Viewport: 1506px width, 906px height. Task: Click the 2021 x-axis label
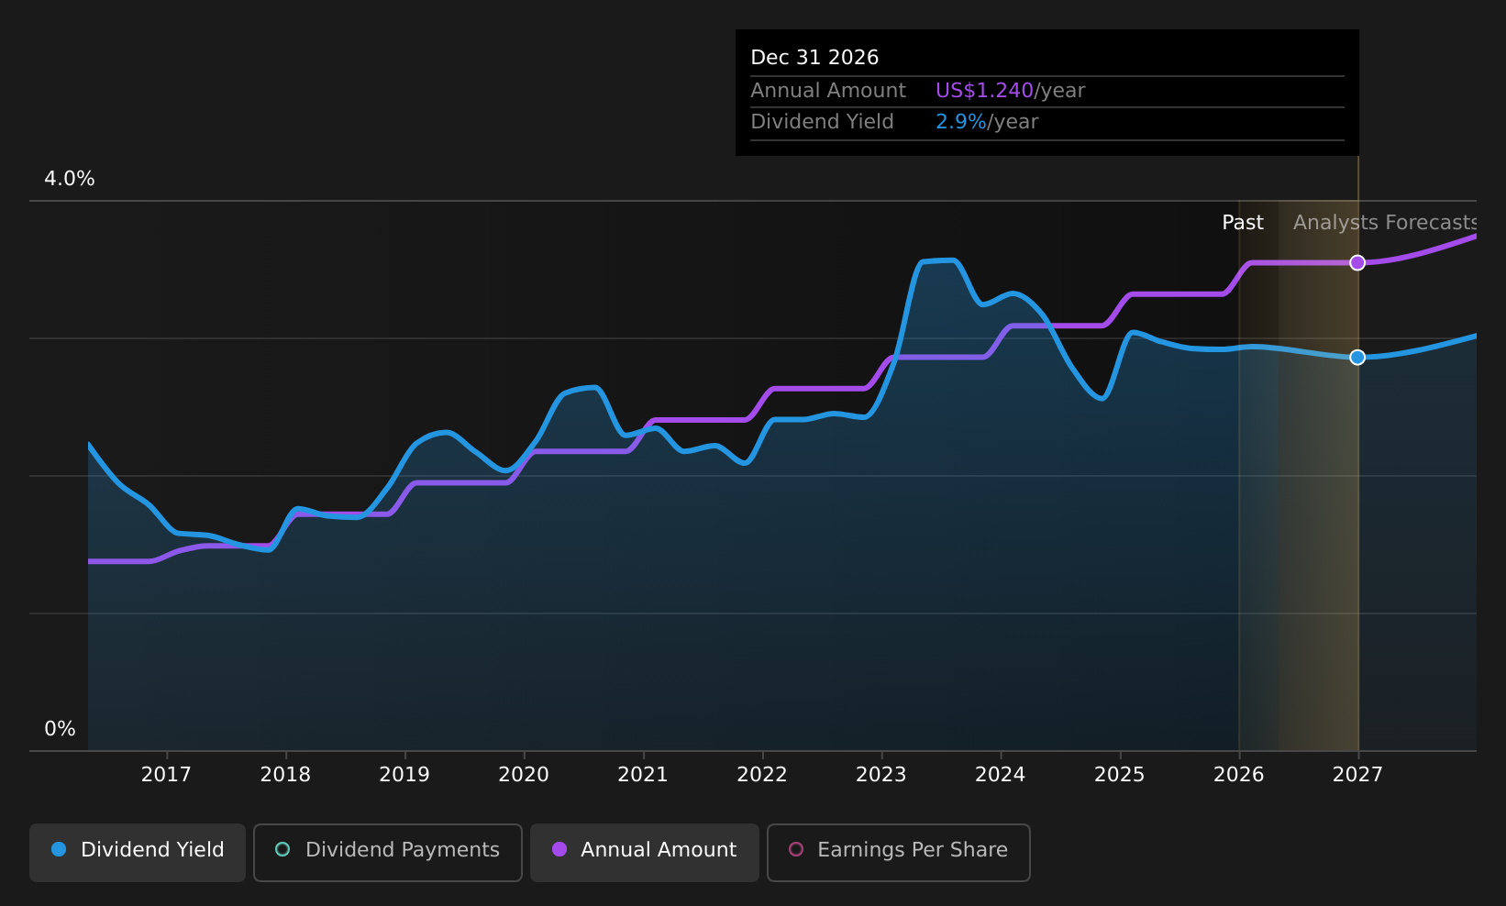click(643, 775)
